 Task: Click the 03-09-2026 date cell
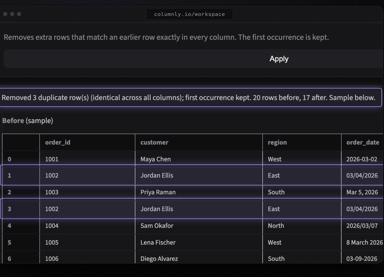[x=362, y=258]
